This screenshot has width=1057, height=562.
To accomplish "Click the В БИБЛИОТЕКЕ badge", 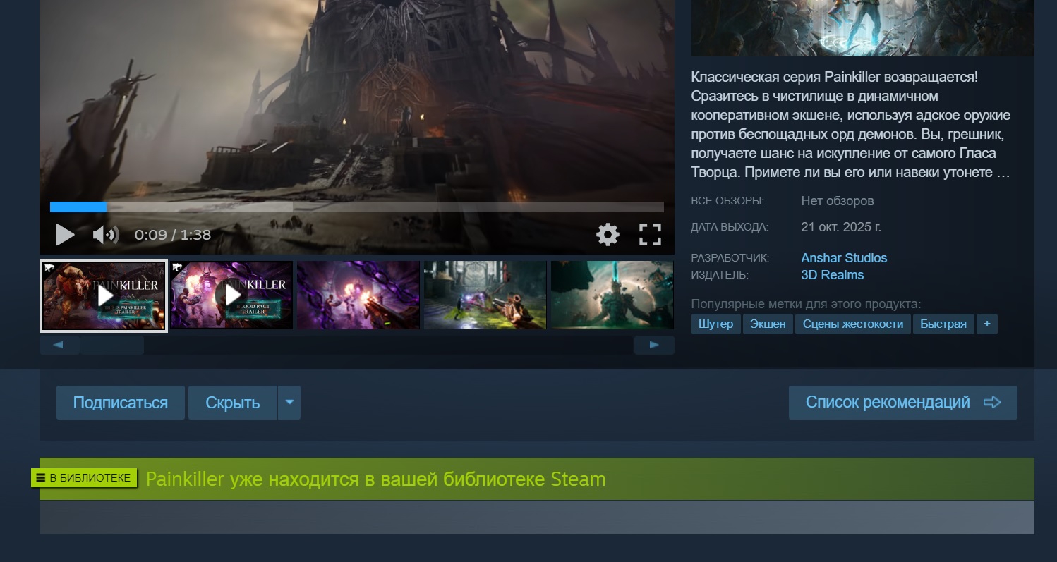I will point(83,478).
